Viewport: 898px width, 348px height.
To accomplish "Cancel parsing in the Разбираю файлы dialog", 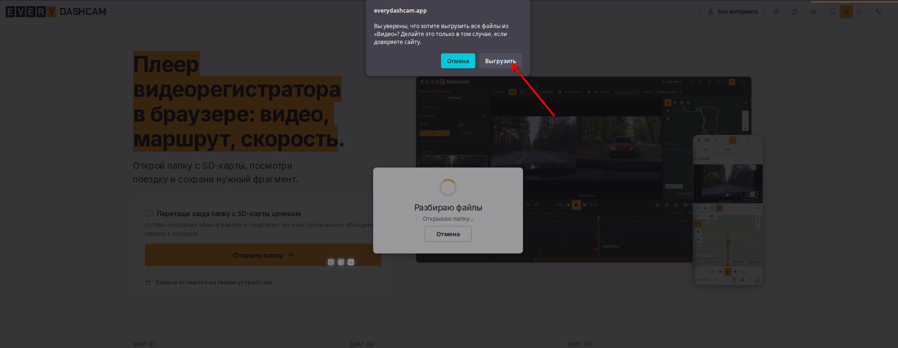I will pos(448,234).
